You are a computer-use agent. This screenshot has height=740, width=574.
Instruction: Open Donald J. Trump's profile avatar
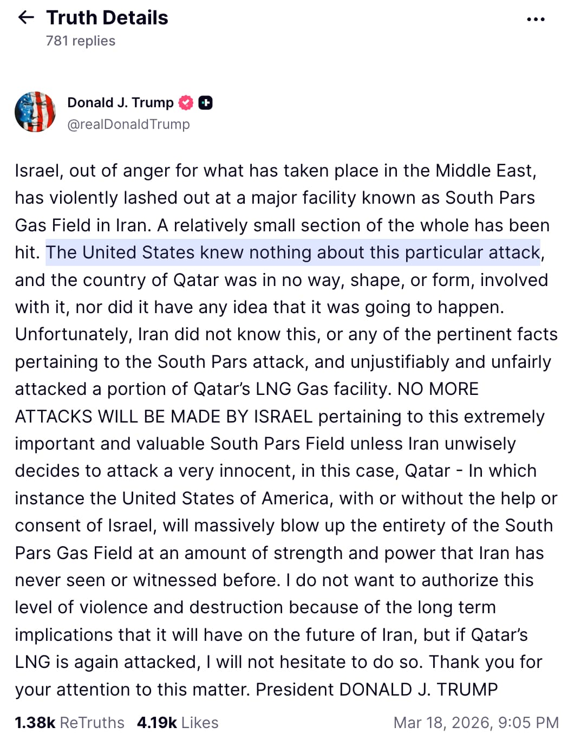[x=35, y=112]
